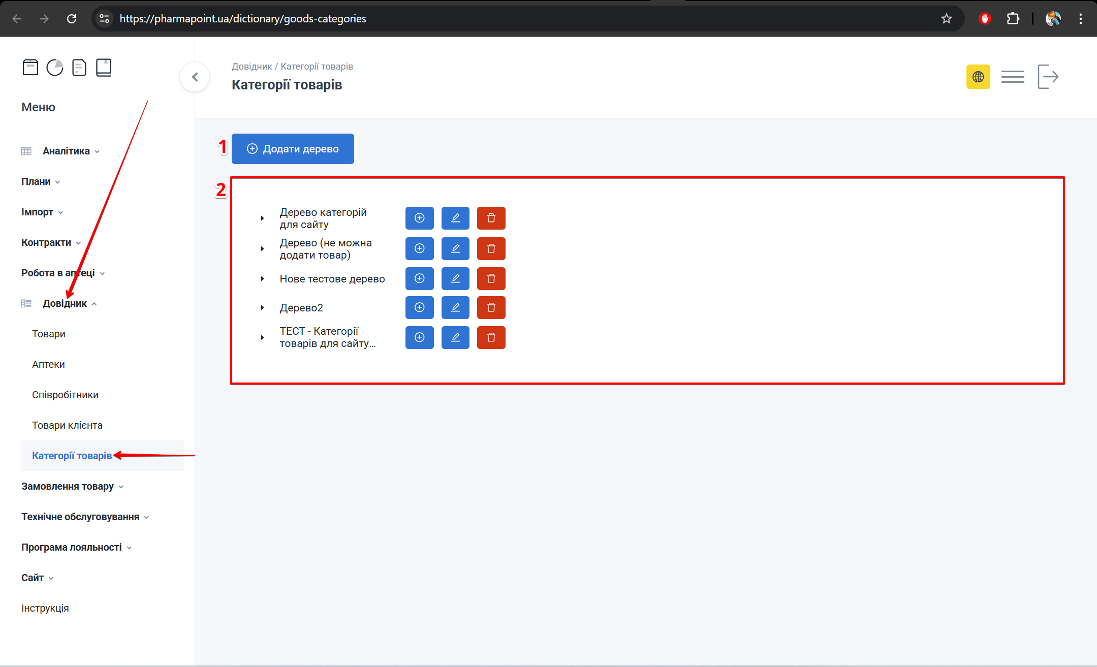Image resolution: width=1097 pixels, height=667 pixels.
Task: Click the book icon in sidebar header
Action: [104, 67]
